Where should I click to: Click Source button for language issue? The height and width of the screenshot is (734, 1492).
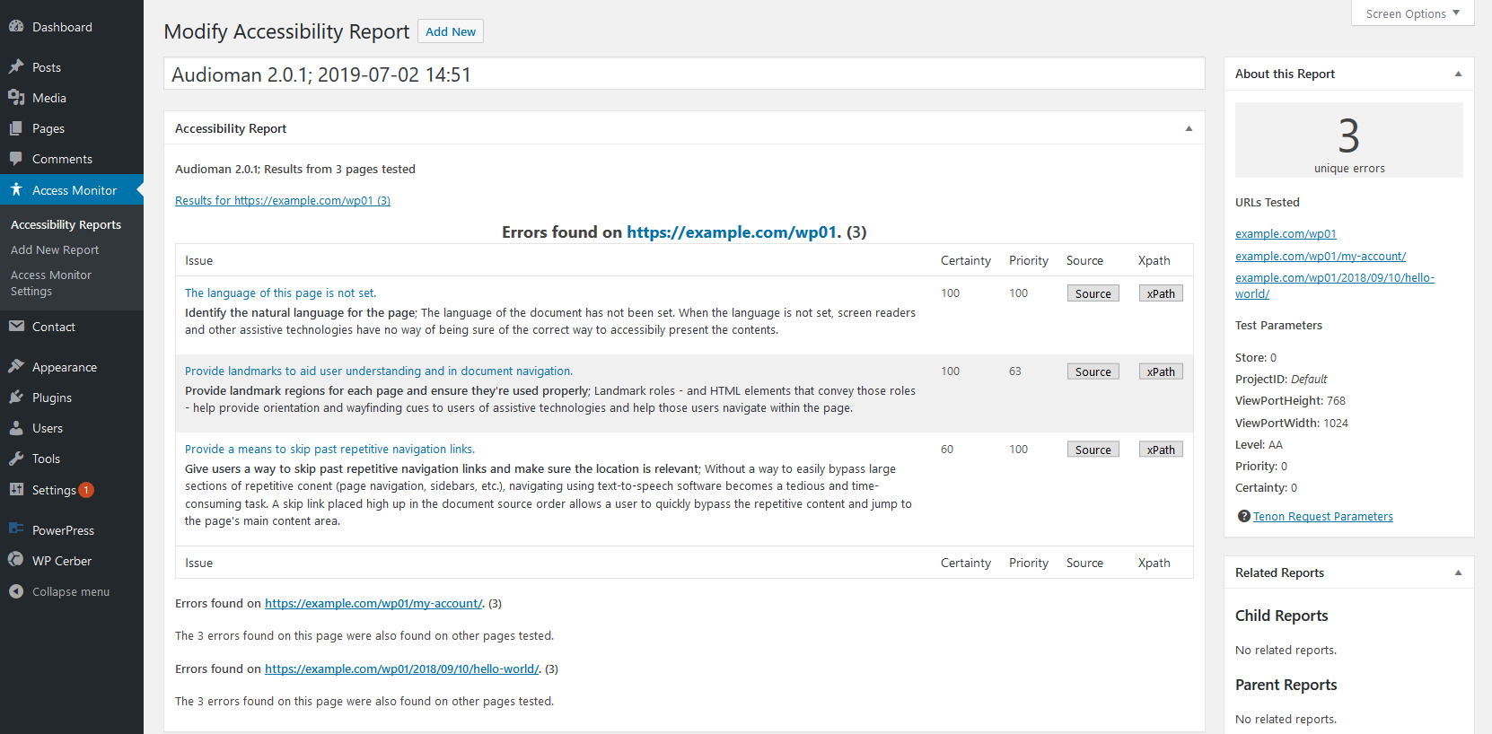(x=1093, y=293)
